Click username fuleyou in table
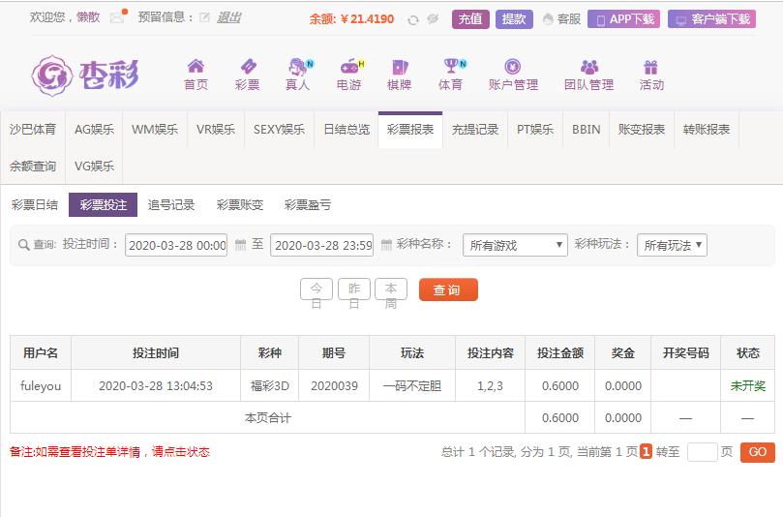783x517 pixels. [x=41, y=385]
